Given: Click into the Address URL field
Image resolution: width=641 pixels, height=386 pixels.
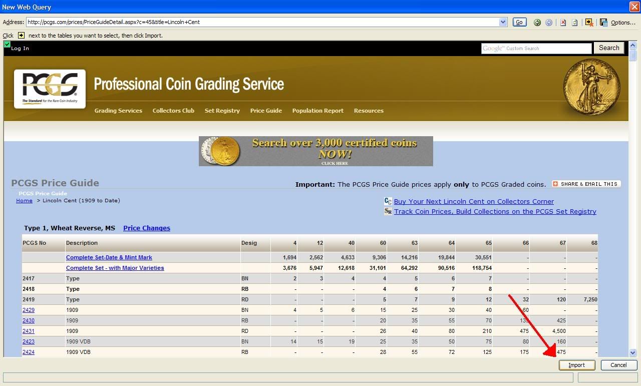Looking at the screenshot, I should click(263, 22).
